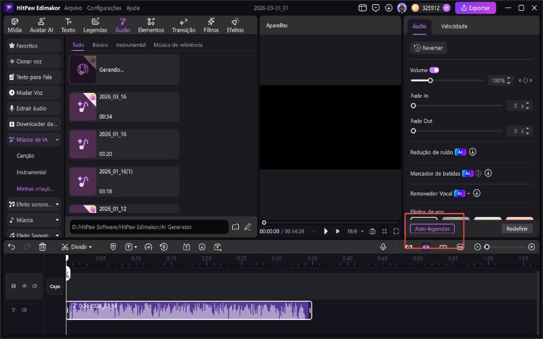Click the zoom-in plus icon on timeline
543x339 pixels.
[531, 247]
